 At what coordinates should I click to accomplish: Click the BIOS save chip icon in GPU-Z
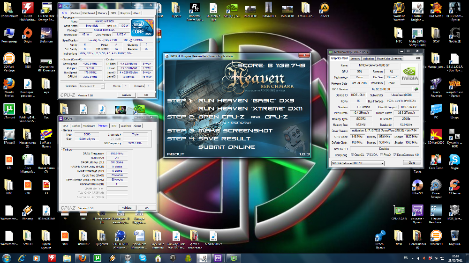tap(416, 89)
